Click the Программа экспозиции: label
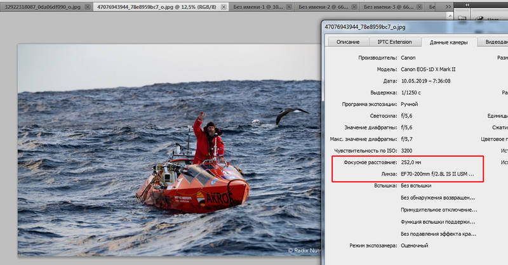 [x=370, y=104]
